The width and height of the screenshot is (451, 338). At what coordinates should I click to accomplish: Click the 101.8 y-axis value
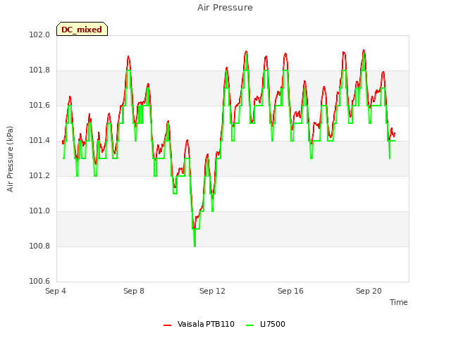(39, 70)
